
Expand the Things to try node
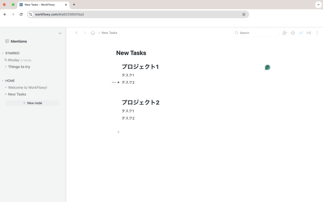coord(6,67)
